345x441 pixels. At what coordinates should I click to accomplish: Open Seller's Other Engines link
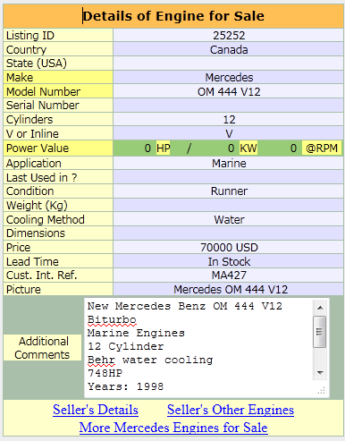point(231,410)
